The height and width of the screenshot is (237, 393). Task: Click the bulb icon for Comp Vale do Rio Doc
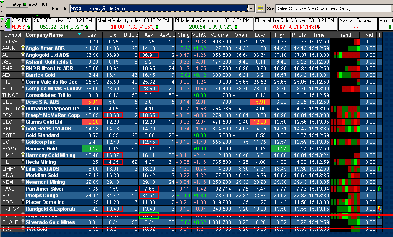(23, 81)
